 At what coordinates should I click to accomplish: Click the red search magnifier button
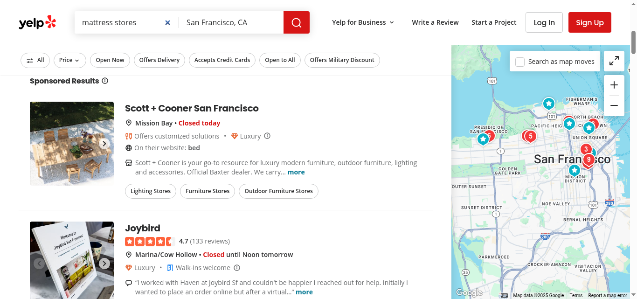click(297, 22)
